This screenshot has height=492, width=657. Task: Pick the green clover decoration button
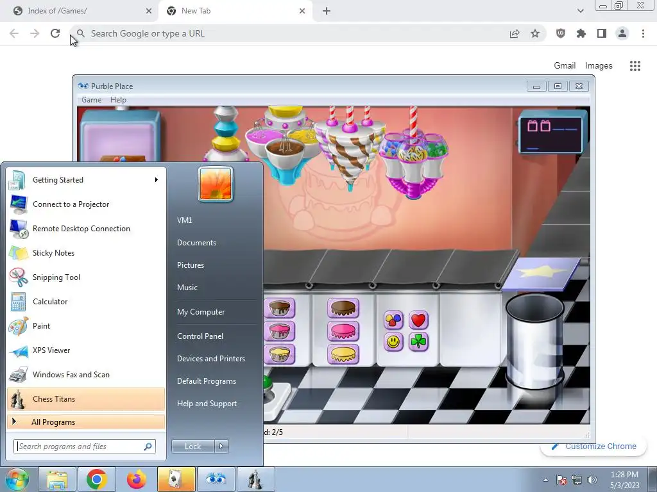click(418, 342)
